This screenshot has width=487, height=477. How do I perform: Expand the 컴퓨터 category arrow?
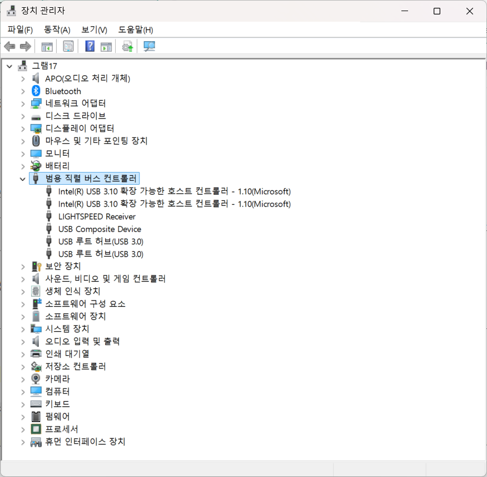23,392
